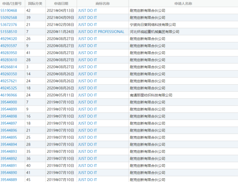
Task: Open registration number 49260350 link
Action: click(x=9, y=74)
